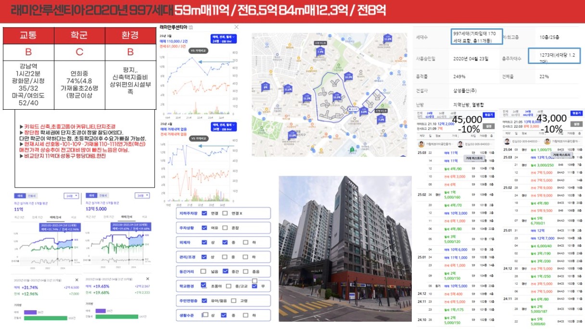Click the 삼성물산(주) builder name
The image size is (585, 329).
pos(465,90)
